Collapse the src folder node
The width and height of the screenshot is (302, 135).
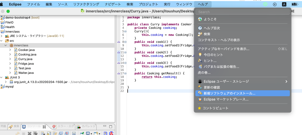[x=2, y=41]
